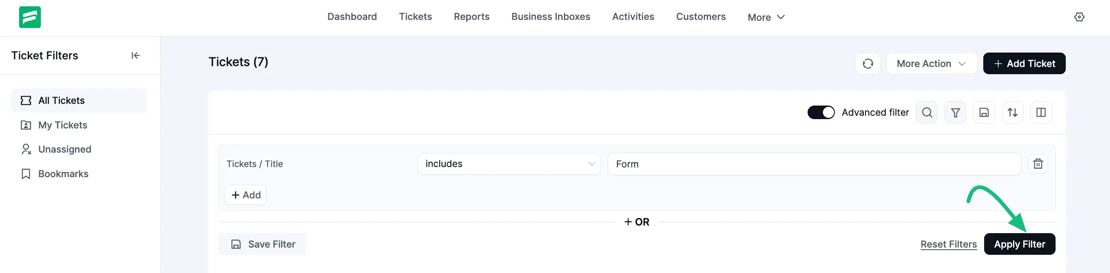Click the search magnifier icon
Image resolution: width=1110 pixels, height=273 pixels.
(x=926, y=112)
